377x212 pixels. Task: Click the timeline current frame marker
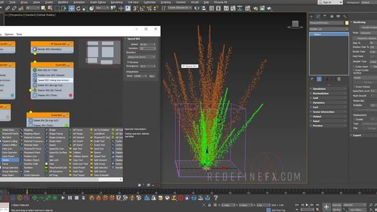[x=27, y=191]
